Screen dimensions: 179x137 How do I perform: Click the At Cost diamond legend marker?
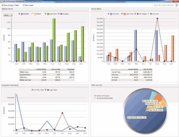[x=151, y=14]
